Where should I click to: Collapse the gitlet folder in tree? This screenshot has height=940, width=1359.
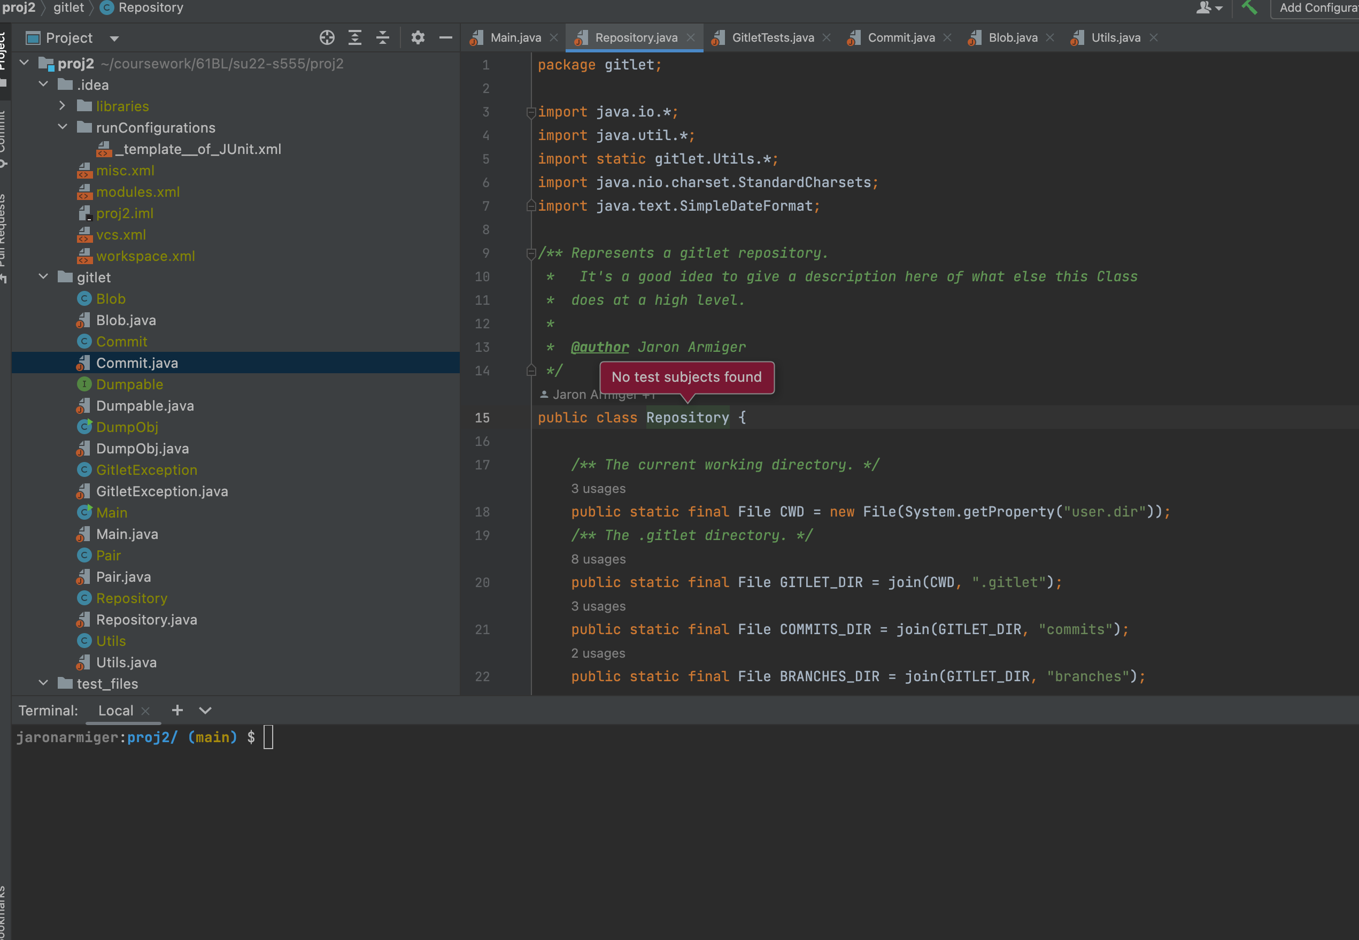pyautogui.click(x=44, y=277)
